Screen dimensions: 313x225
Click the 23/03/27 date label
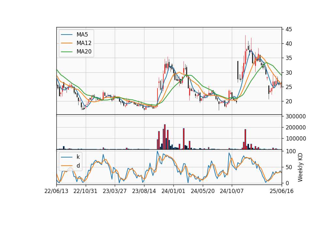pos(115,191)
